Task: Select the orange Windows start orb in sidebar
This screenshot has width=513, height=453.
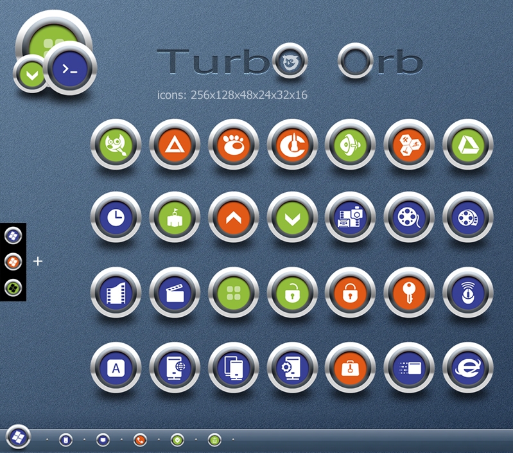Action: (x=13, y=262)
